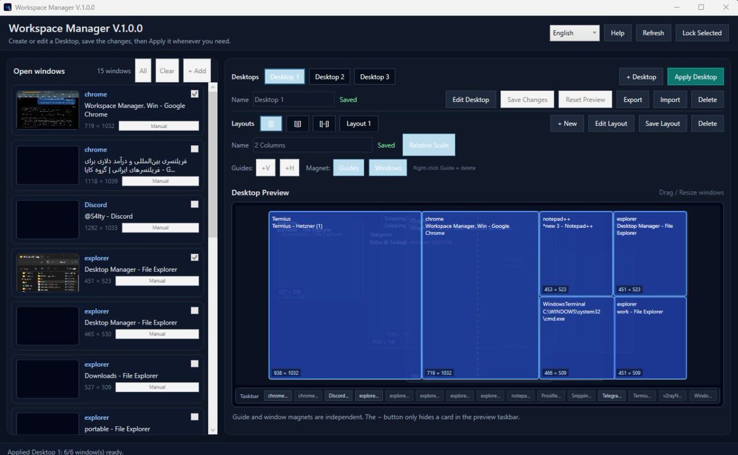Click the Termius chip in the preview taskbar

[x=642, y=396]
